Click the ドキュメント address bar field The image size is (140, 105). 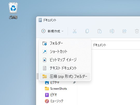(116, 45)
